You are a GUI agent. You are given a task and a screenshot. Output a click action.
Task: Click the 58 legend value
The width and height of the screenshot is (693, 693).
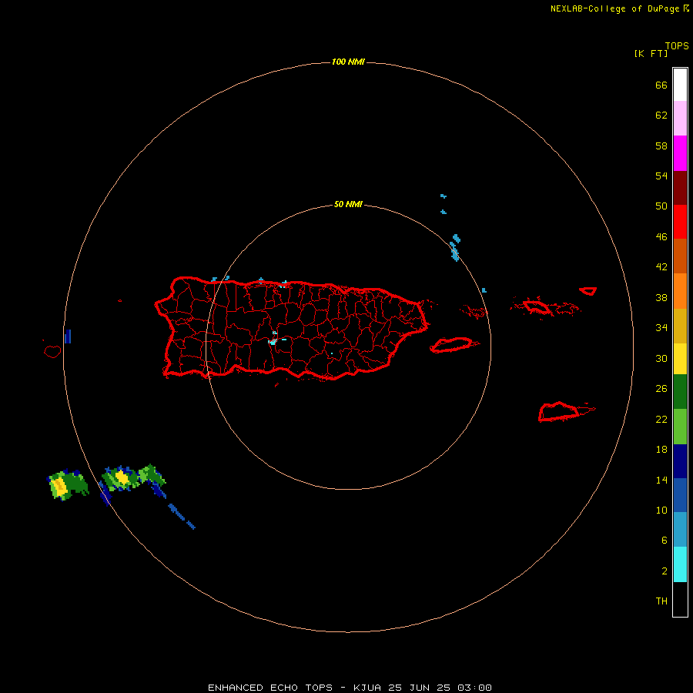[x=661, y=146]
